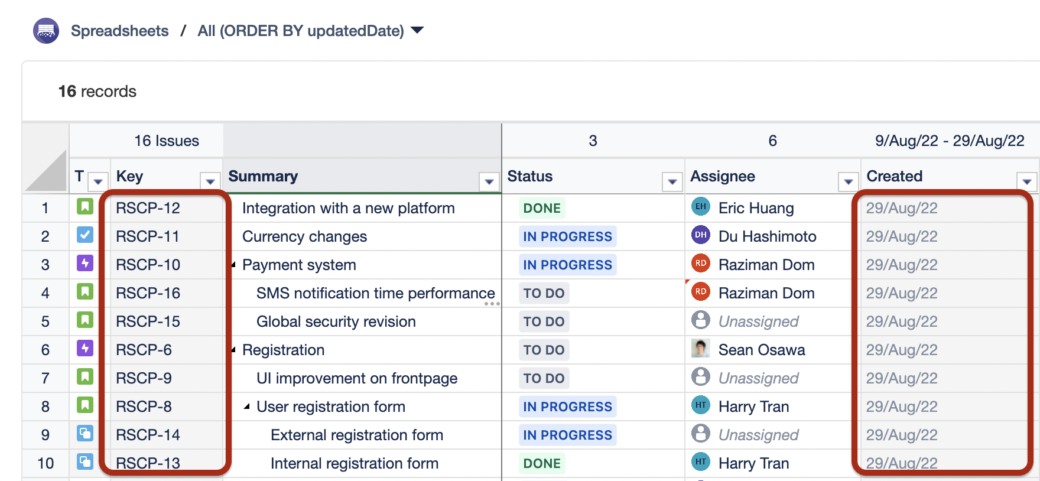Open issue key RSCP-16
The height and width of the screenshot is (481, 1040).
148,293
